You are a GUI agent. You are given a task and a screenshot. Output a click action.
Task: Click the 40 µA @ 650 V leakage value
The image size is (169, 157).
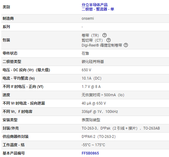(94, 103)
